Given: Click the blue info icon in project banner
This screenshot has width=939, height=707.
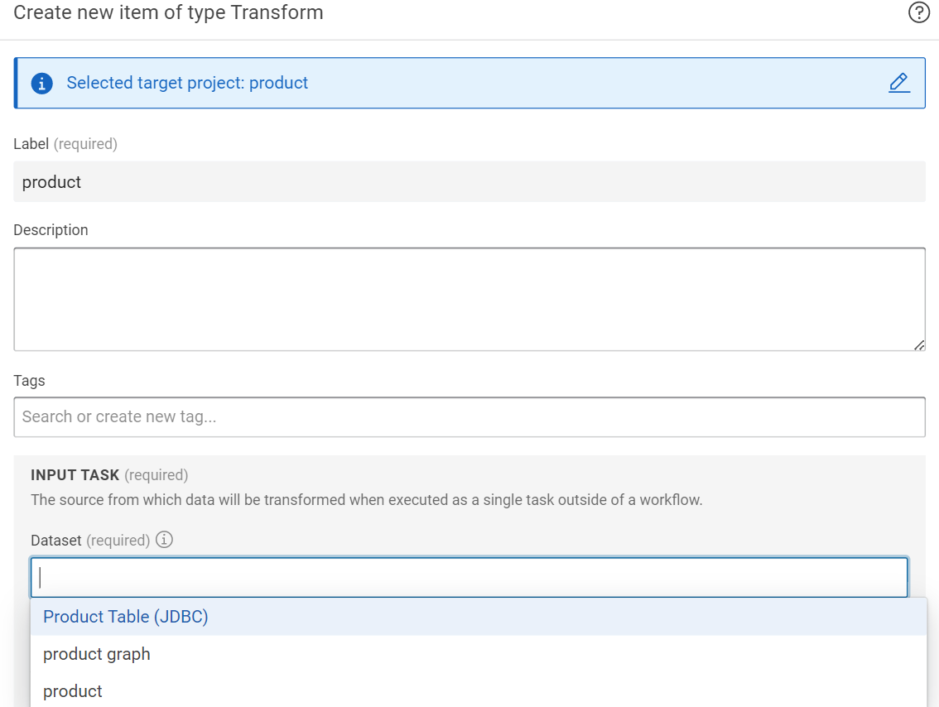Looking at the screenshot, I should pyautogui.click(x=41, y=84).
